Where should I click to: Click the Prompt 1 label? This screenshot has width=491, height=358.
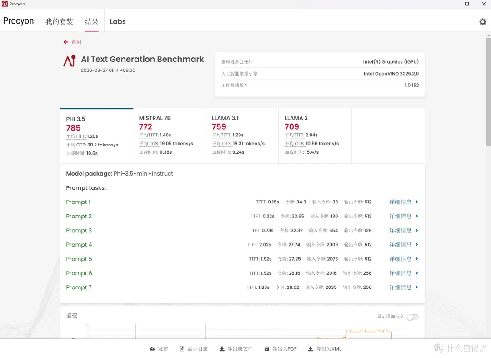point(78,202)
